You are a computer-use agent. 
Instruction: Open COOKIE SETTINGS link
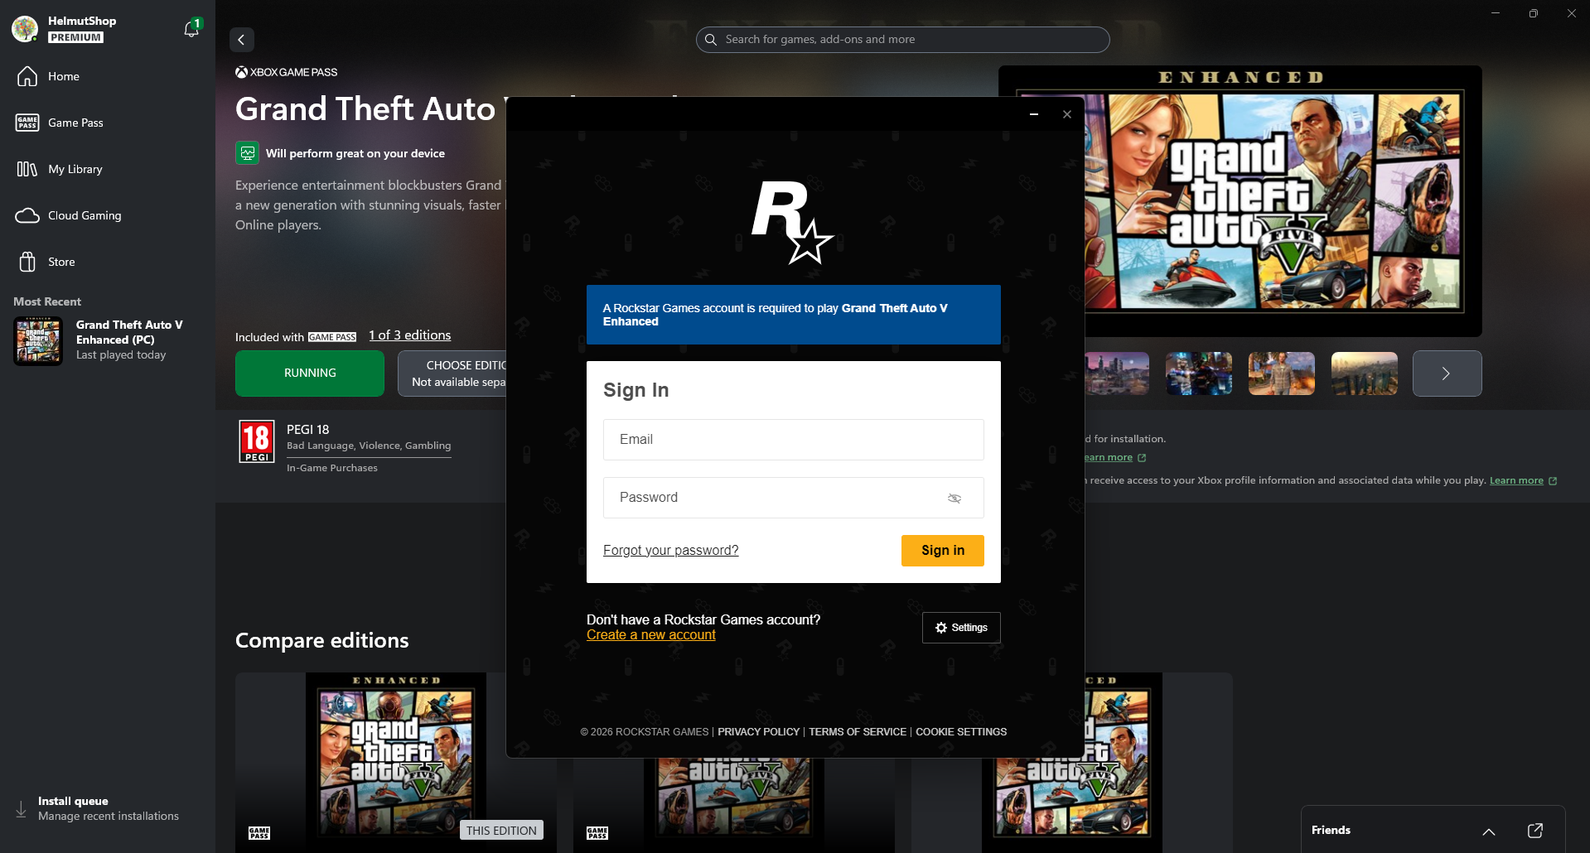[x=961, y=732]
